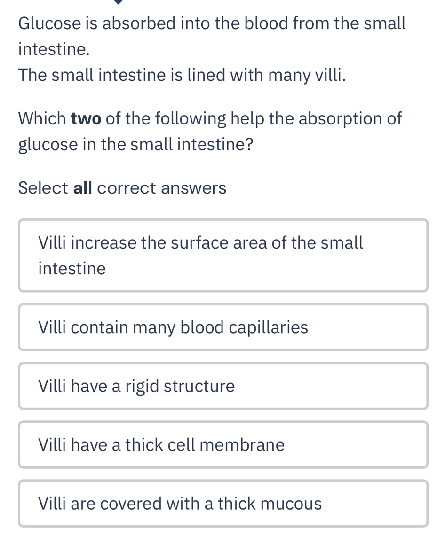Tick the "Villi have a rigid structure" answer
Image resolution: width=445 pixels, height=536 pixels.
pos(223,386)
